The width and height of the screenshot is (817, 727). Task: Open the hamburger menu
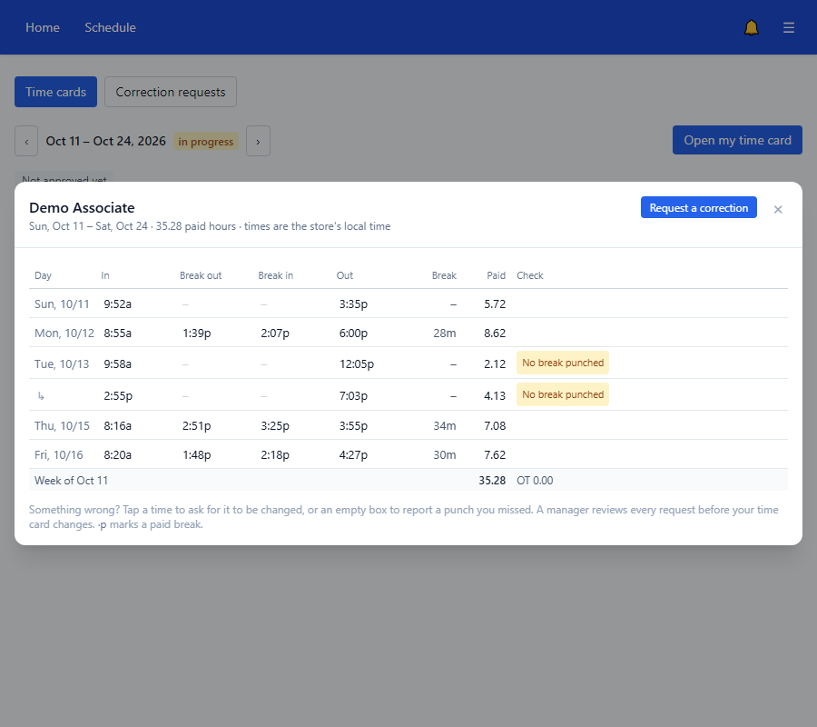[x=788, y=27]
